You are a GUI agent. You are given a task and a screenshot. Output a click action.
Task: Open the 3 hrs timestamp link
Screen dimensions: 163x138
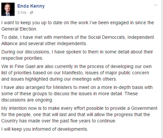(22, 13)
